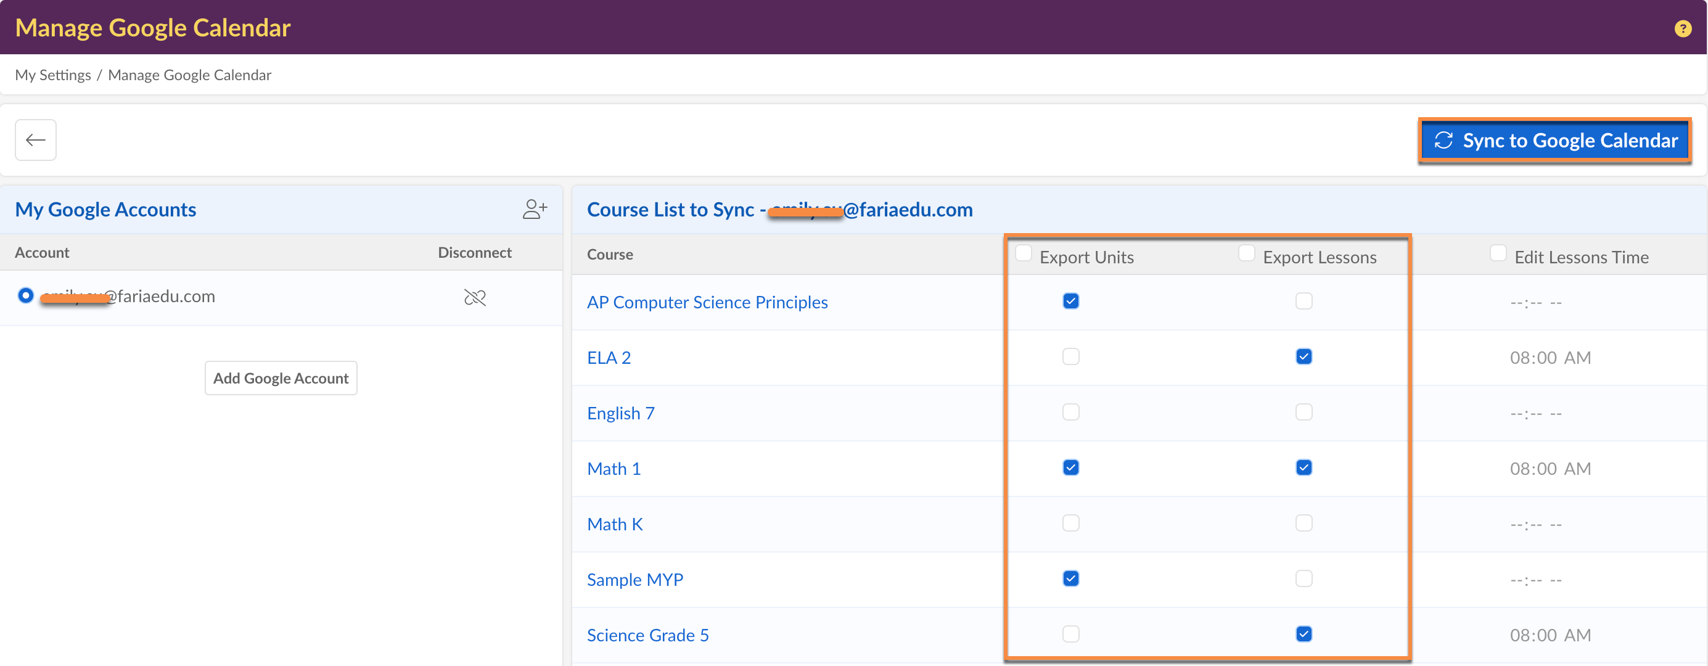
Task: Check the Edit Lessons Time header checkbox
Action: click(x=1498, y=253)
